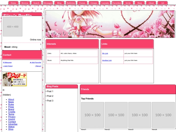Open the Bulletins nav tab

71,3
